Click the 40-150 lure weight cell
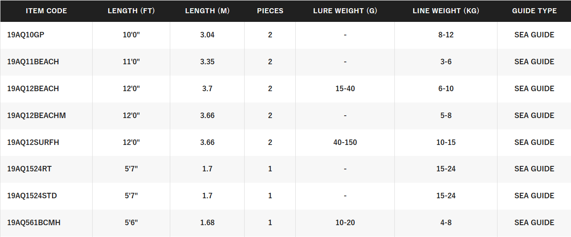This screenshot has width=571, height=237. click(x=345, y=142)
